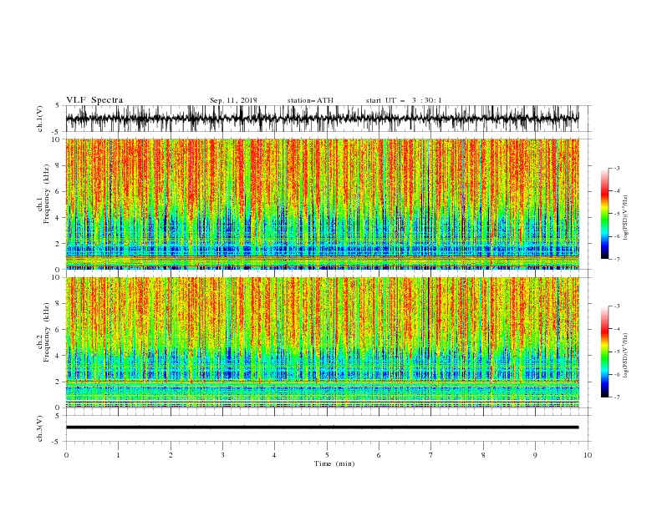Click the ch.3 flat black waveform trace
662x511 pixels.
pyautogui.click(x=322, y=428)
